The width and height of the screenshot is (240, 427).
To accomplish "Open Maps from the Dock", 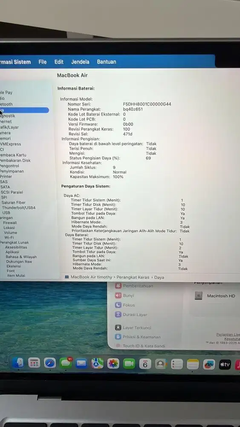I will 97,363.
